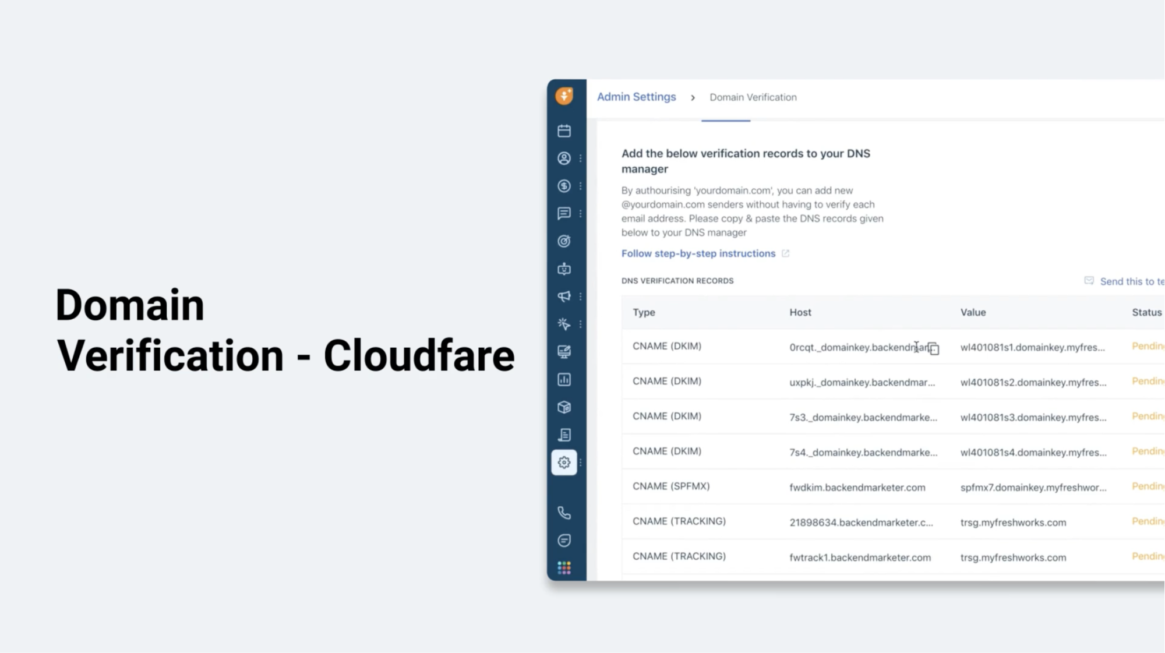Open the goals target icon
The width and height of the screenshot is (1165, 653).
click(564, 241)
